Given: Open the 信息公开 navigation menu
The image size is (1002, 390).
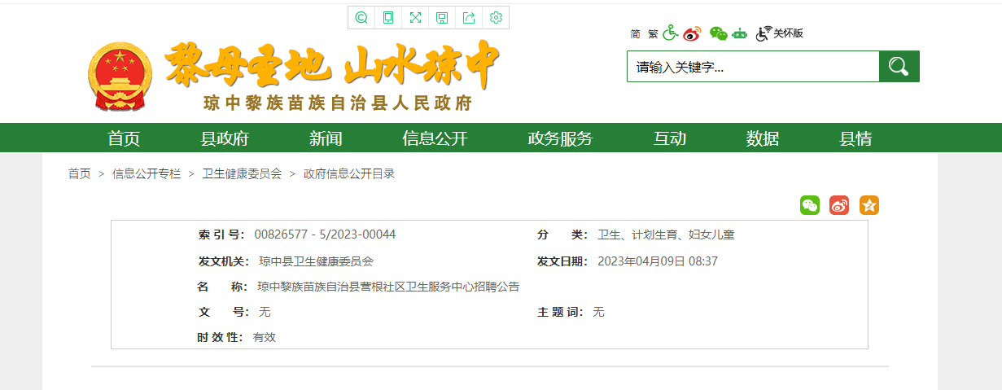Looking at the screenshot, I should click(x=435, y=138).
